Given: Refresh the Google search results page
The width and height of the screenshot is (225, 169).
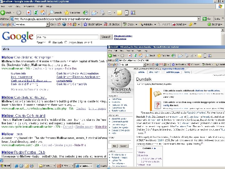Looking at the screenshot, I should pos(36,13).
